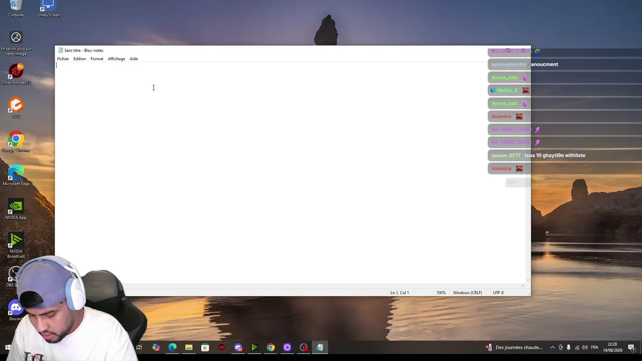Select the Microsoft Edge desktop shortcut

click(16, 176)
